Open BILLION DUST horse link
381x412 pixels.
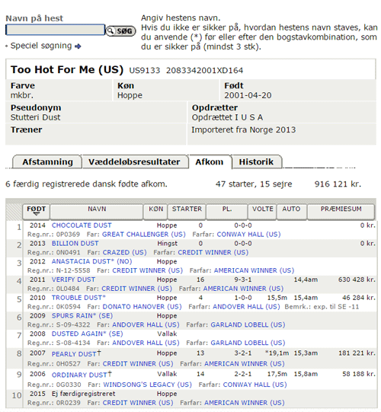[x=75, y=243]
